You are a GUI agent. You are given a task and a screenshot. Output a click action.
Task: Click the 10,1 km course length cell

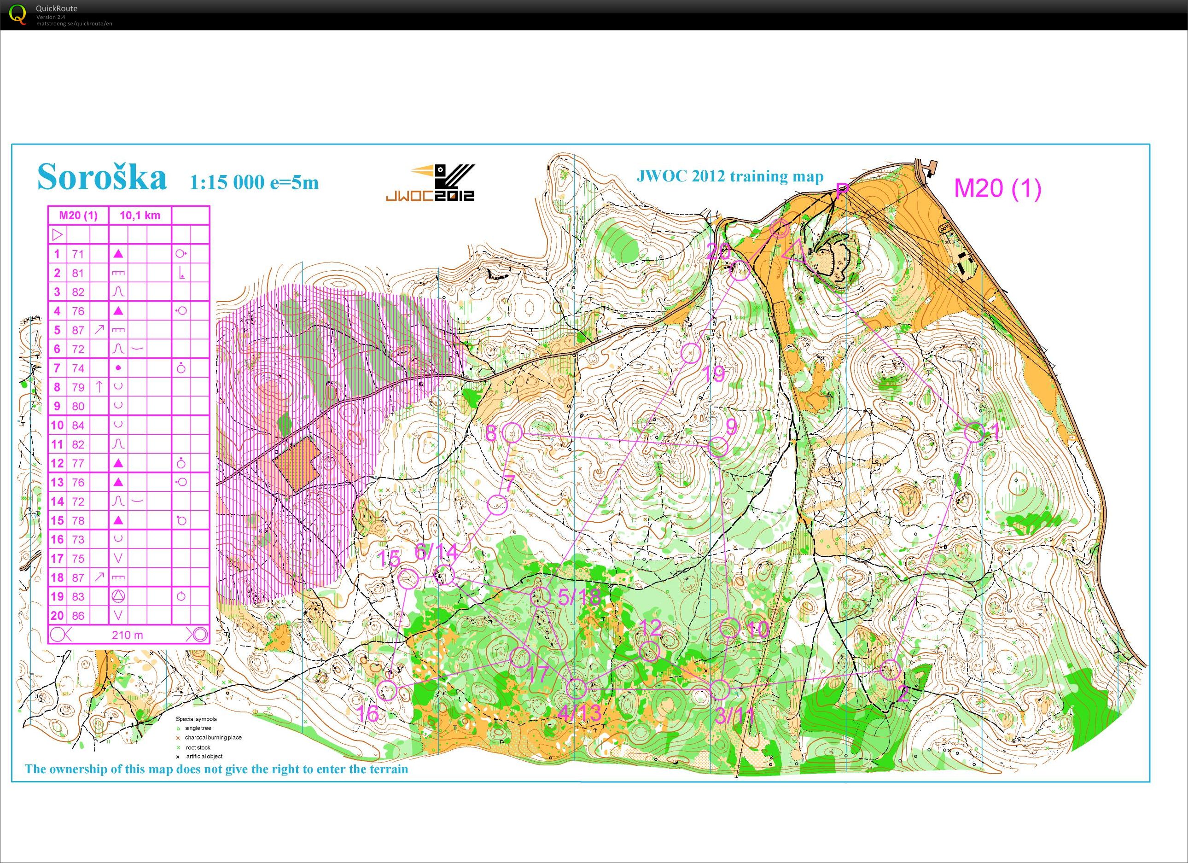pyautogui.click(x=140, y=216)
